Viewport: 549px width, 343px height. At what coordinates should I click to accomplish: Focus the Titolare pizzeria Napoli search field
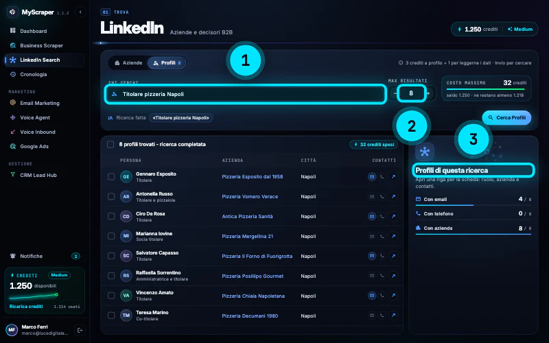(x=246, y=94)
